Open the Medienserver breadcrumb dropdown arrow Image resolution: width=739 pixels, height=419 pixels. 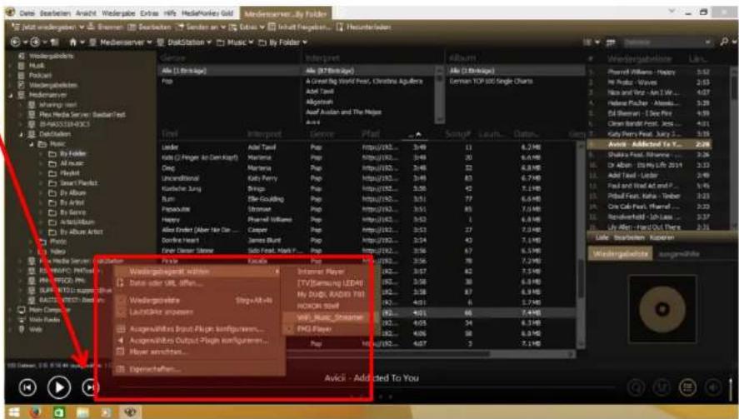(x=149, y=42)
